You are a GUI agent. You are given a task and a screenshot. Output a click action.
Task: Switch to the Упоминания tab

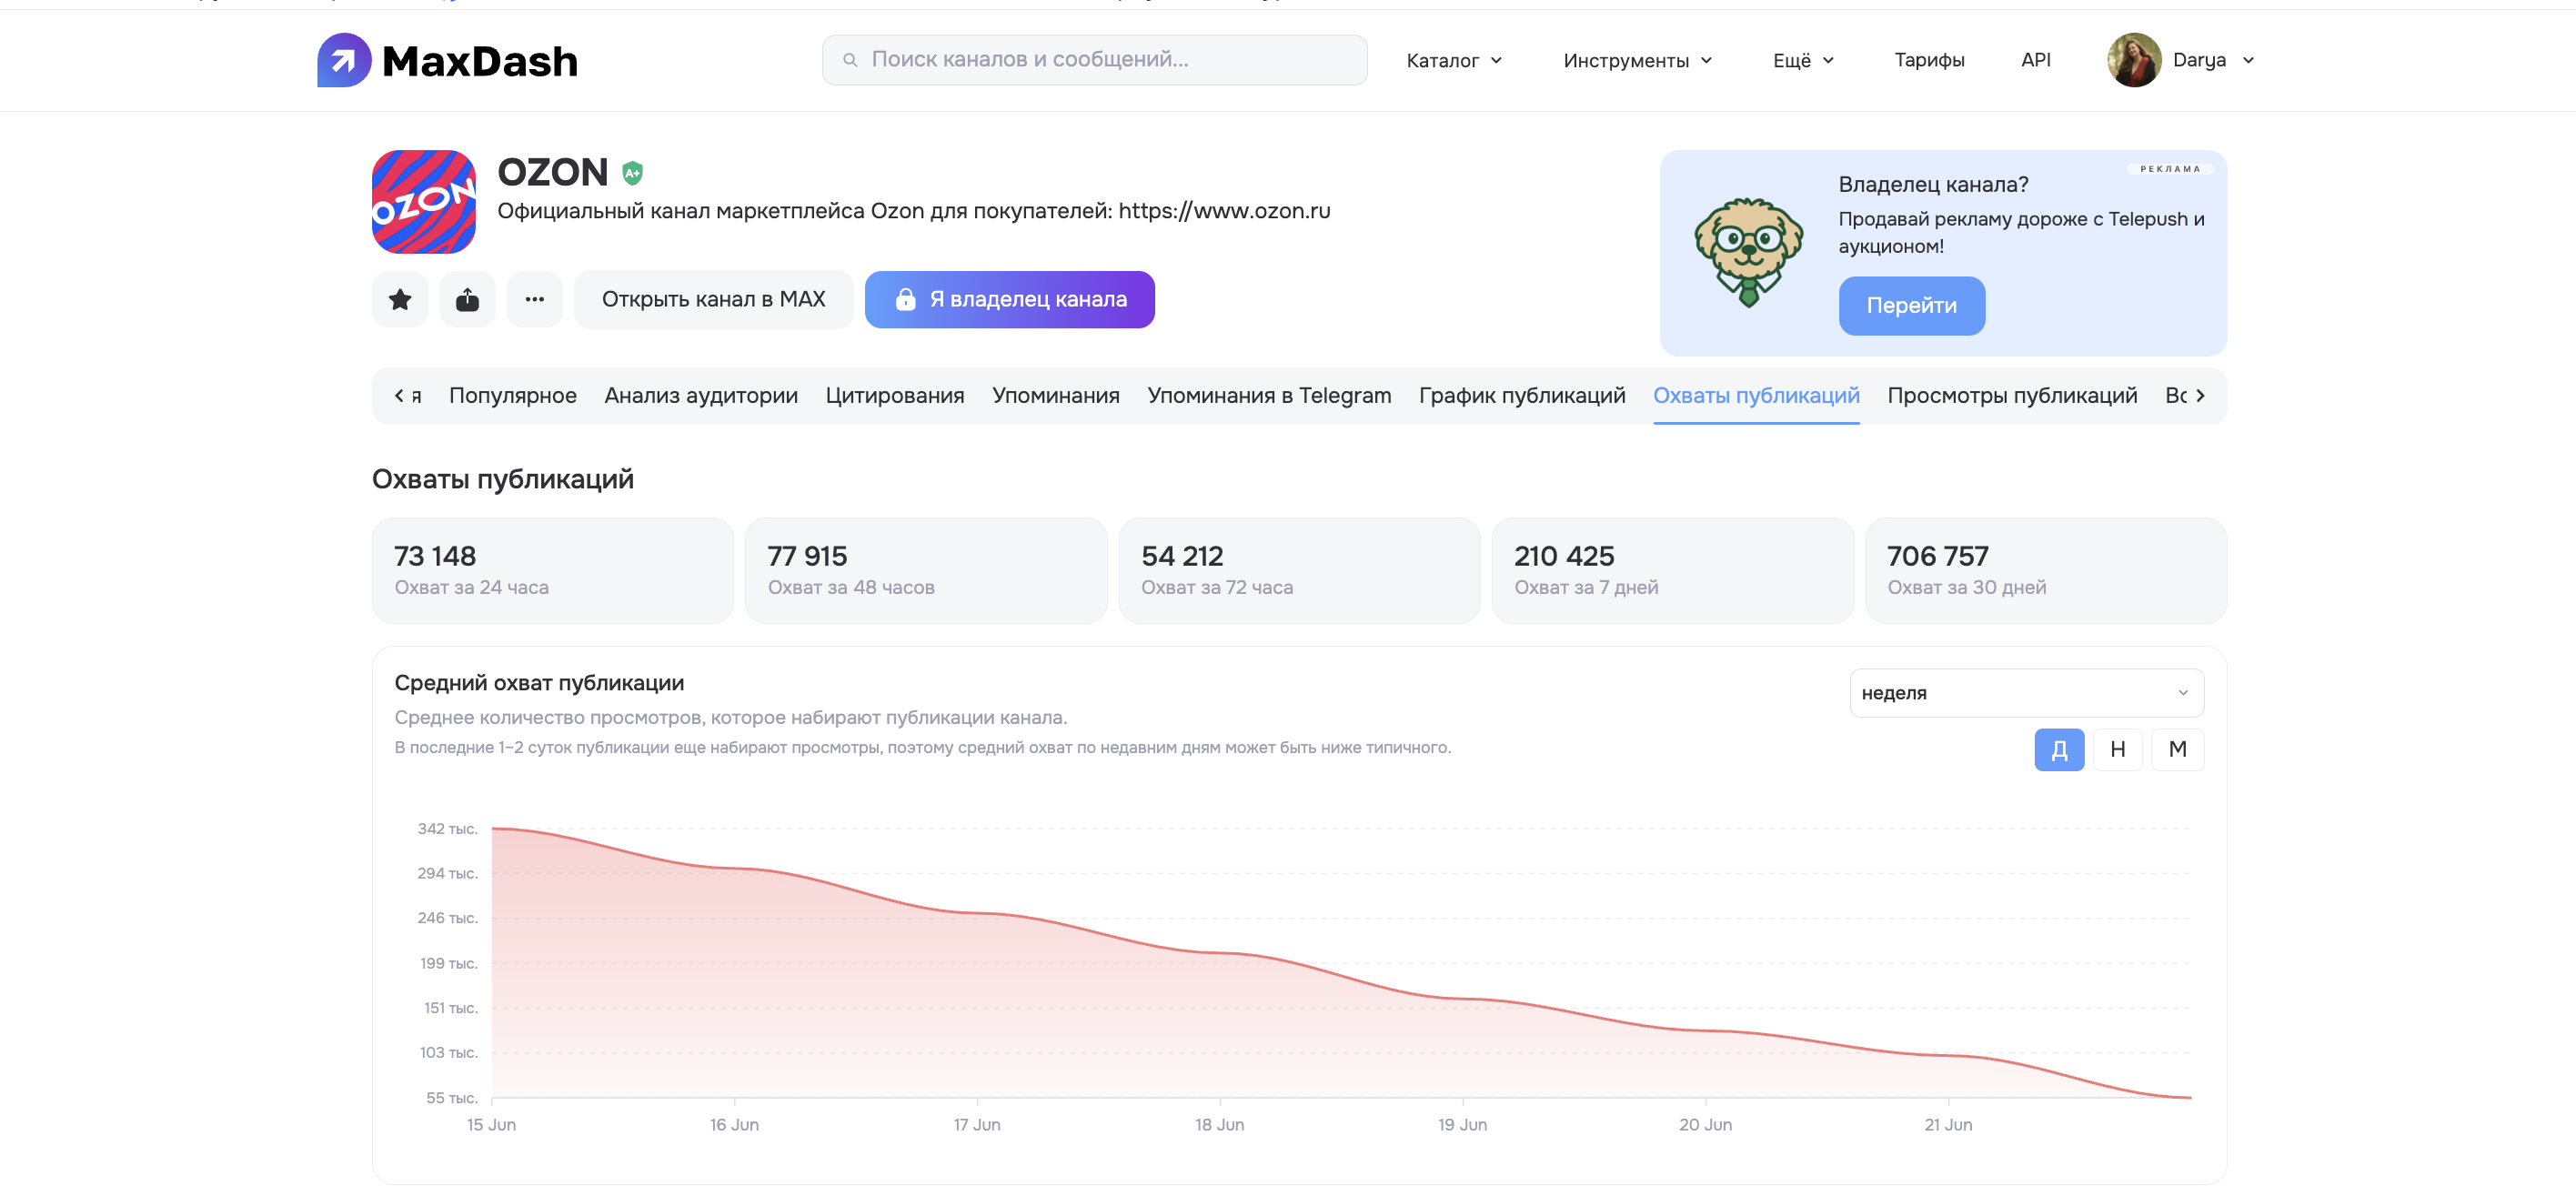coord(1056,396)
